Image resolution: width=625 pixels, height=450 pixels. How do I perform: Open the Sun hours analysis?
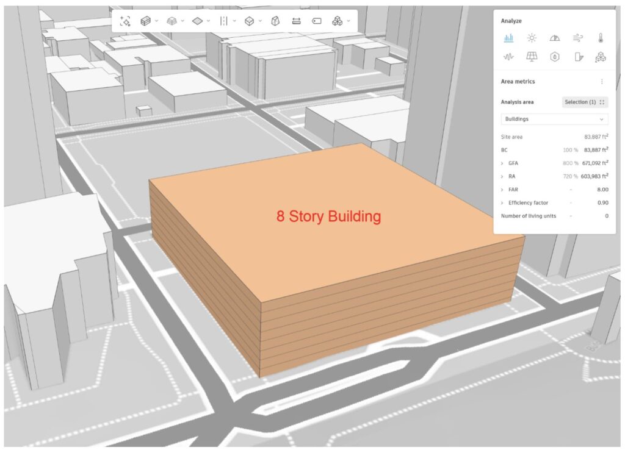pos(532,38)
